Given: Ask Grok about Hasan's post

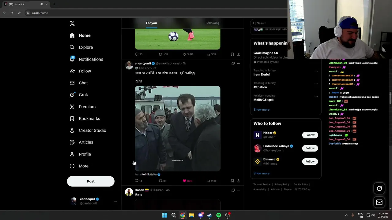Looking at the screenshot, I should (x=233, y=190).
